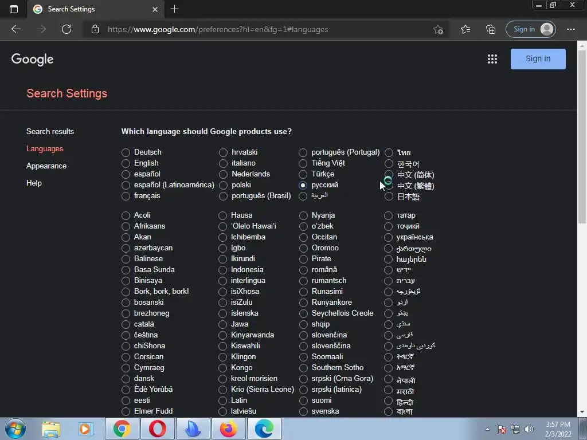The height and width of the screenshot is (440, 587).
Task: Select the Kiswahili radio button
Action: coord(223,346)
